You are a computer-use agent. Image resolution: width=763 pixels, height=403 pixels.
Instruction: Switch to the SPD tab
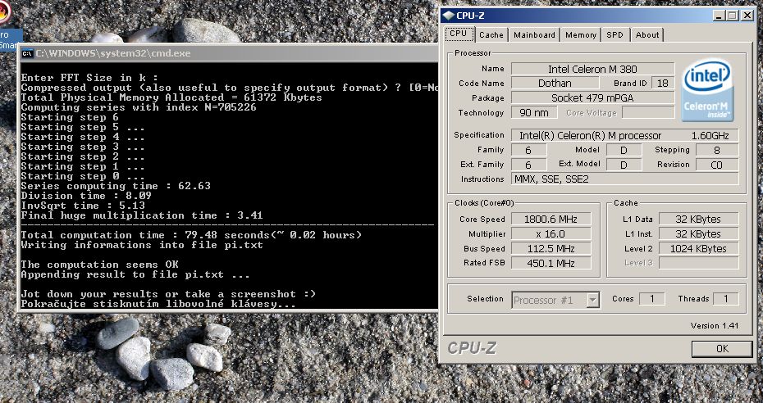(x=615, y=35)
